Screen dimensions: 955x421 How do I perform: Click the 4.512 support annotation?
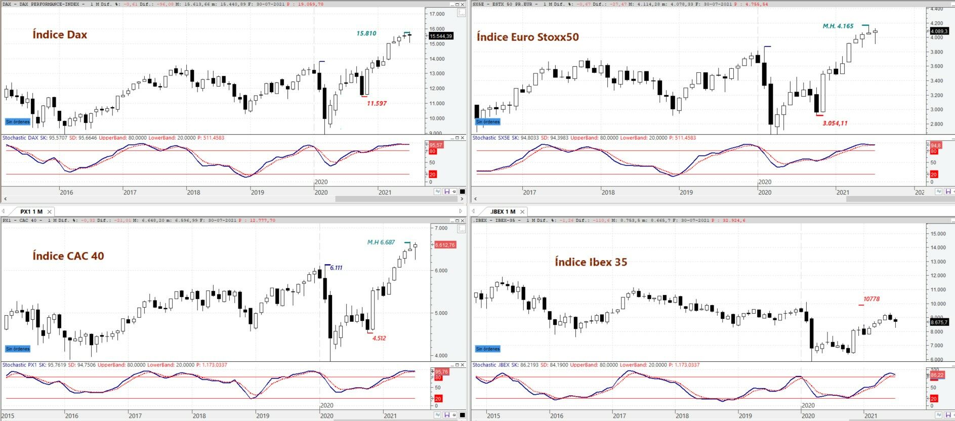[379, 338]
